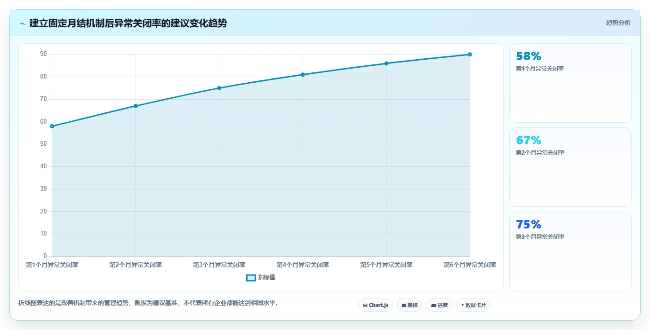650x330 pixels.
Task: Click the x-axis label 第2个月异常关闭率
Action: 136,265
